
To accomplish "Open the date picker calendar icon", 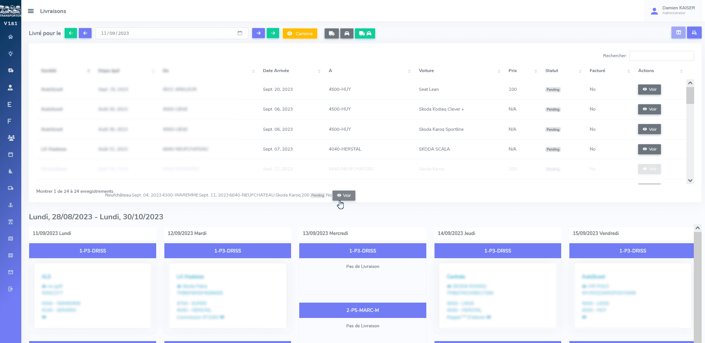I will click(x=240, y=33).
